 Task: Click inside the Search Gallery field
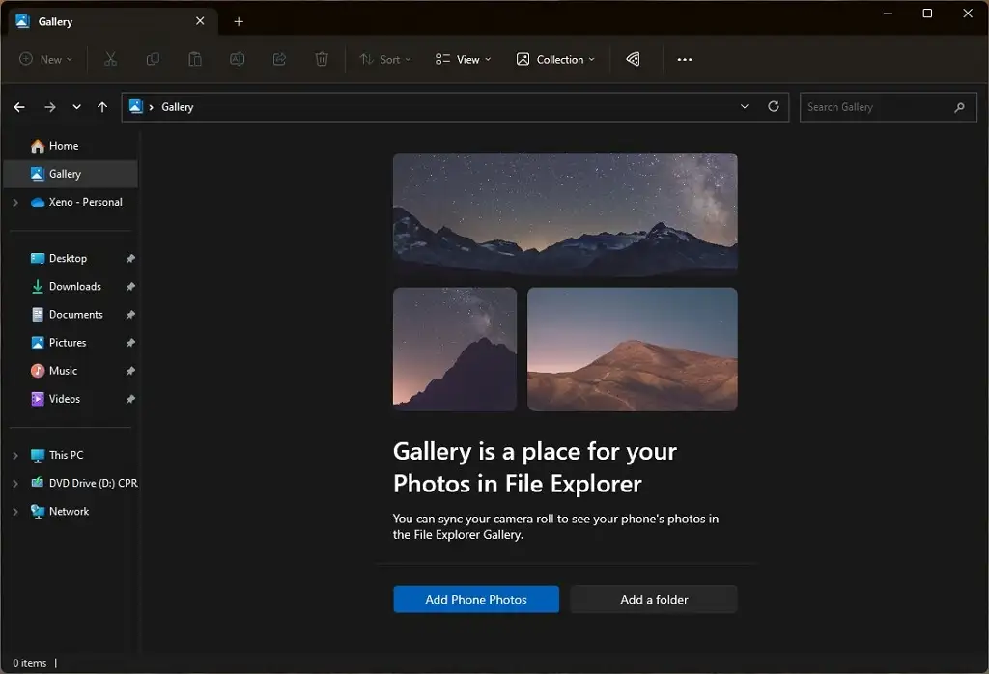(x=879, y=107)
